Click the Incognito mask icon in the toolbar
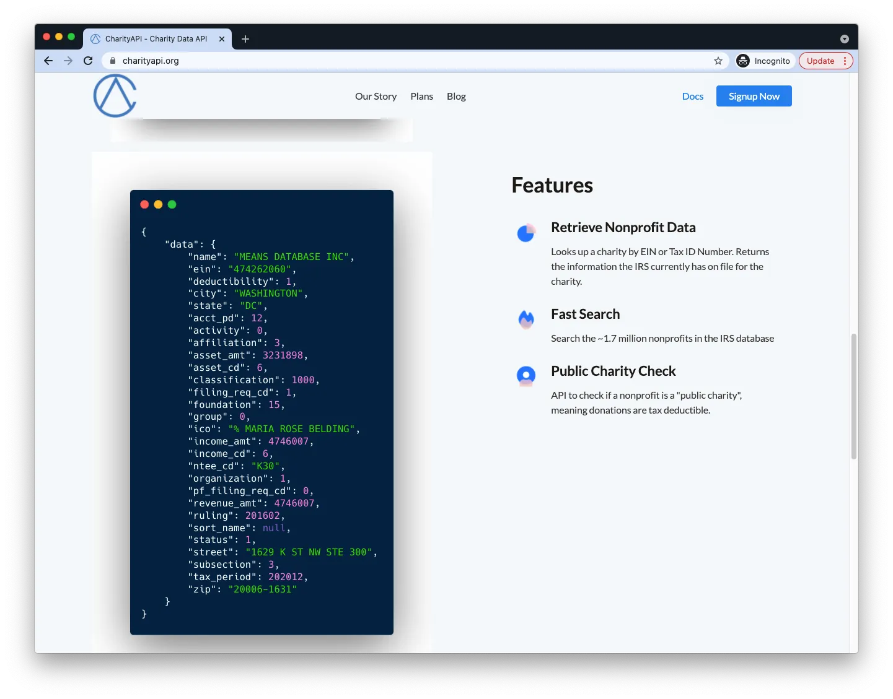The image size is (893, 699). click(x=743, y=61)
